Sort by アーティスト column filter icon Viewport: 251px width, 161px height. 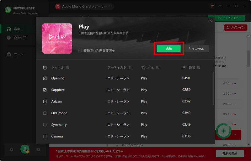tap(130, 68)
